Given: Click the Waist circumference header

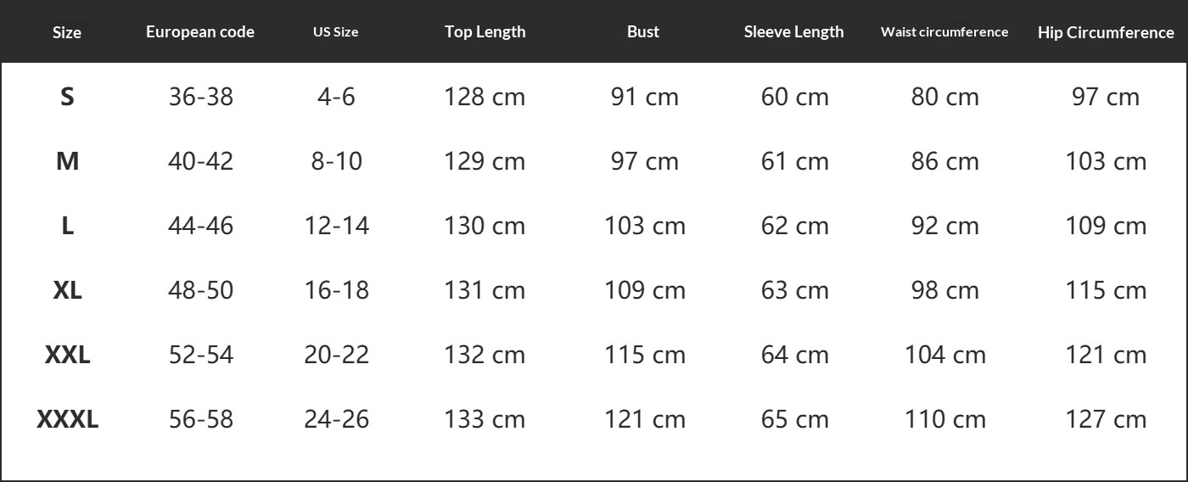Looking at the screenshot, I should tap(944, 32).
